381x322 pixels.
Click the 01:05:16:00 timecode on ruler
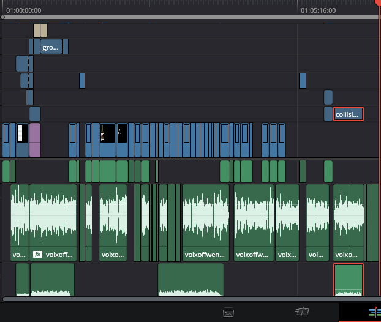(x=318, y=10)
